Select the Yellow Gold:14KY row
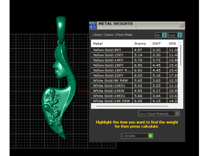 point(135,60)
